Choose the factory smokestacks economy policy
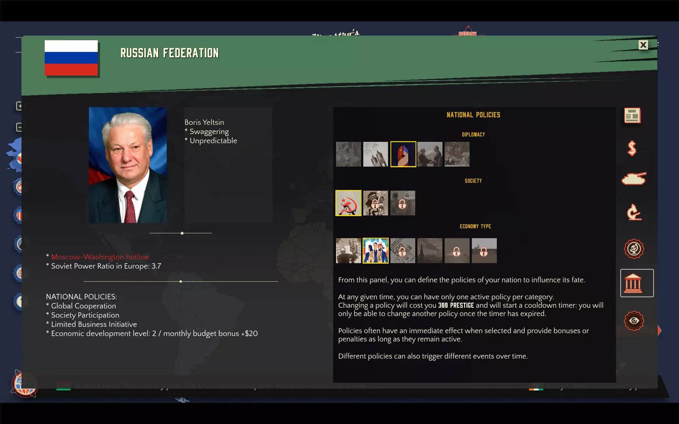Viewport: 679px width, 424px height. pos(430,250)
